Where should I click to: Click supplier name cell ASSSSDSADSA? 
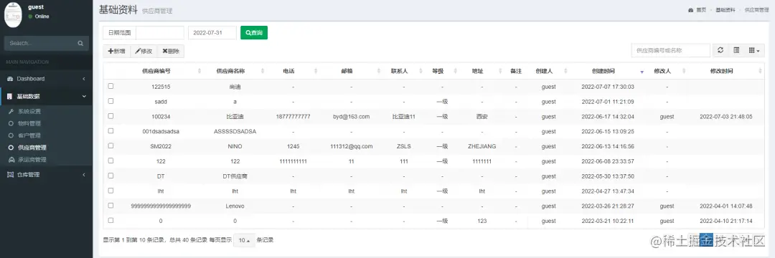point(235,132)
